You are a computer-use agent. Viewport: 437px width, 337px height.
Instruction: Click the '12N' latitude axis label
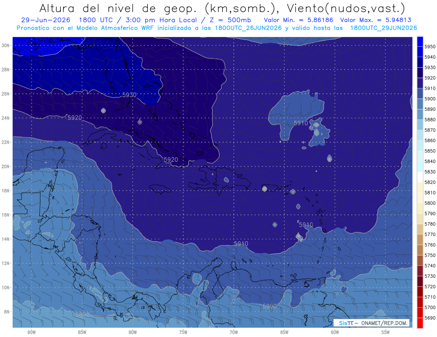click(x=6, y=263)
